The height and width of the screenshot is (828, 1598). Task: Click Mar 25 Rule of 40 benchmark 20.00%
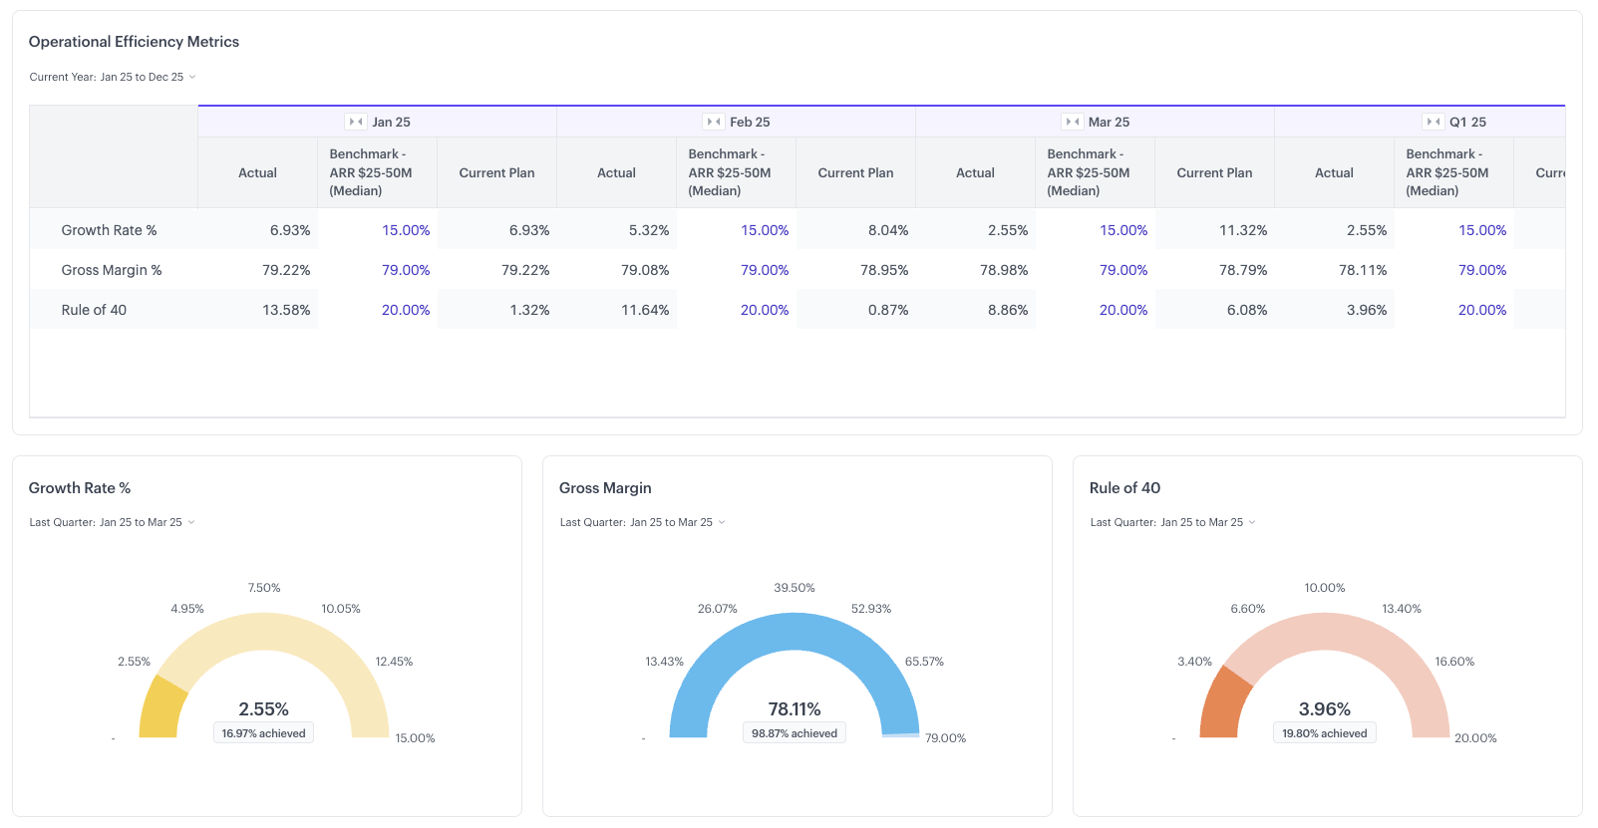[1123, 310]
